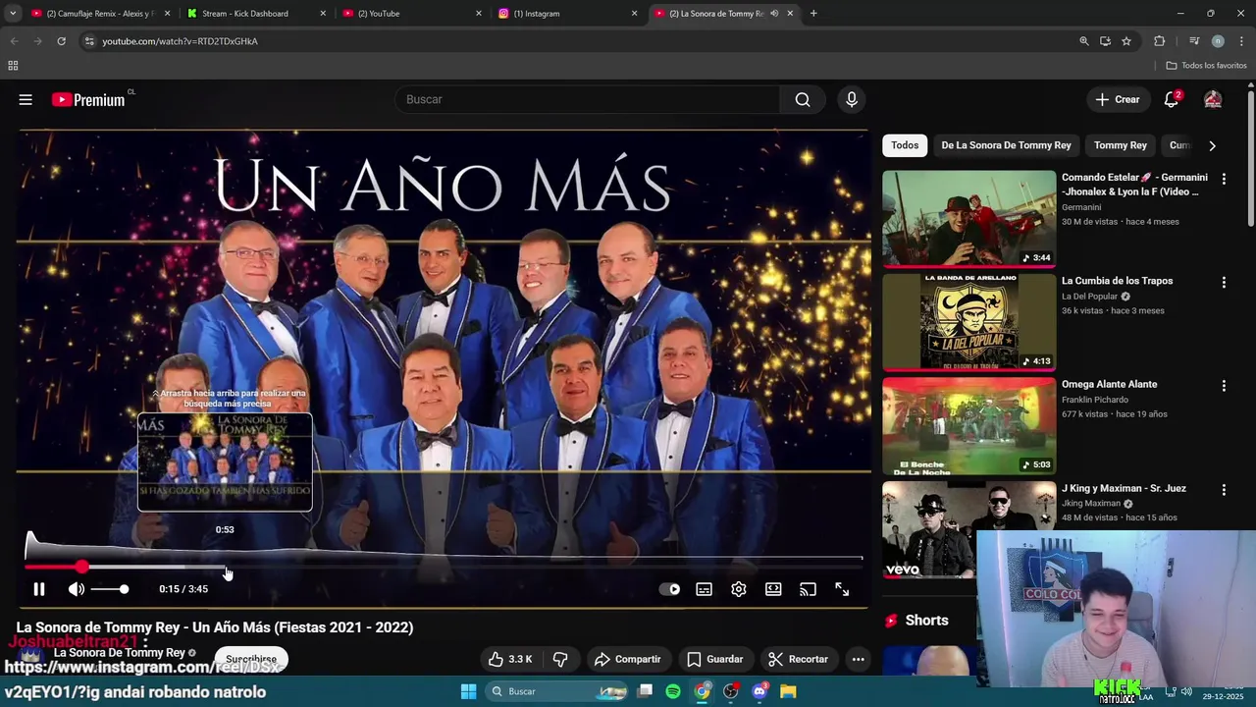
Task: Open Chrome media controls icon
Action: 1194,41
